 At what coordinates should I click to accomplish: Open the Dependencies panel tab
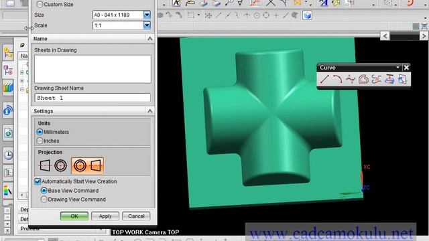24,210
